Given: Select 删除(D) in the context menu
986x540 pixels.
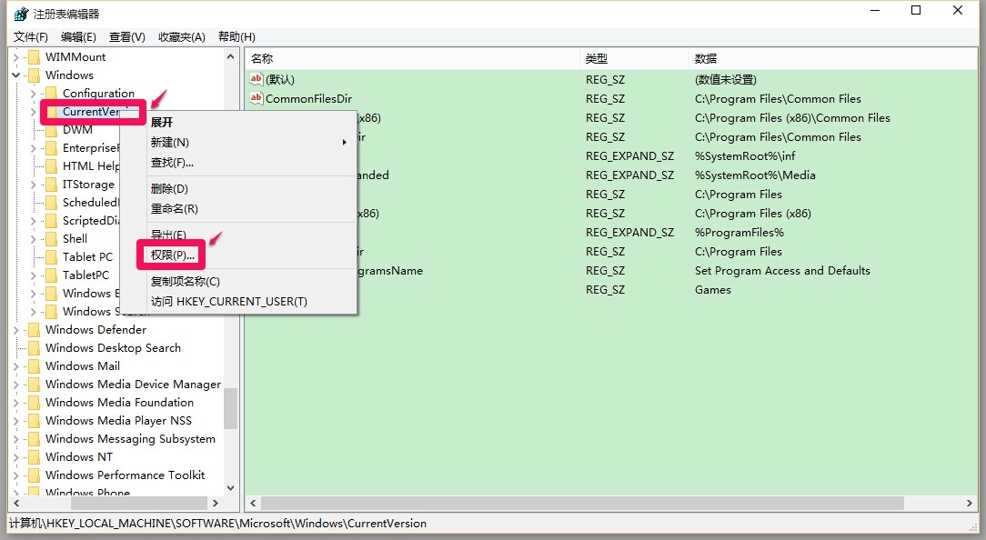Looking at the screenshot, I should [x=169, y=188].
